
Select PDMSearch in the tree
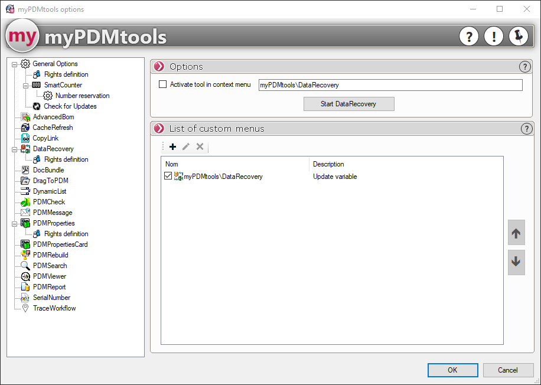tap(50, 266)
